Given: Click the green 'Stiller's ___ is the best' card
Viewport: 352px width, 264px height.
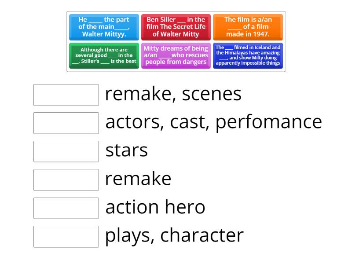Looking at the screenshot, I should point(104,55).
